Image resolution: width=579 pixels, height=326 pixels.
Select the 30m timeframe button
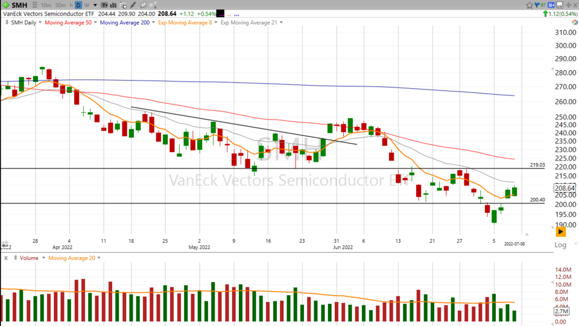point(62,5)
